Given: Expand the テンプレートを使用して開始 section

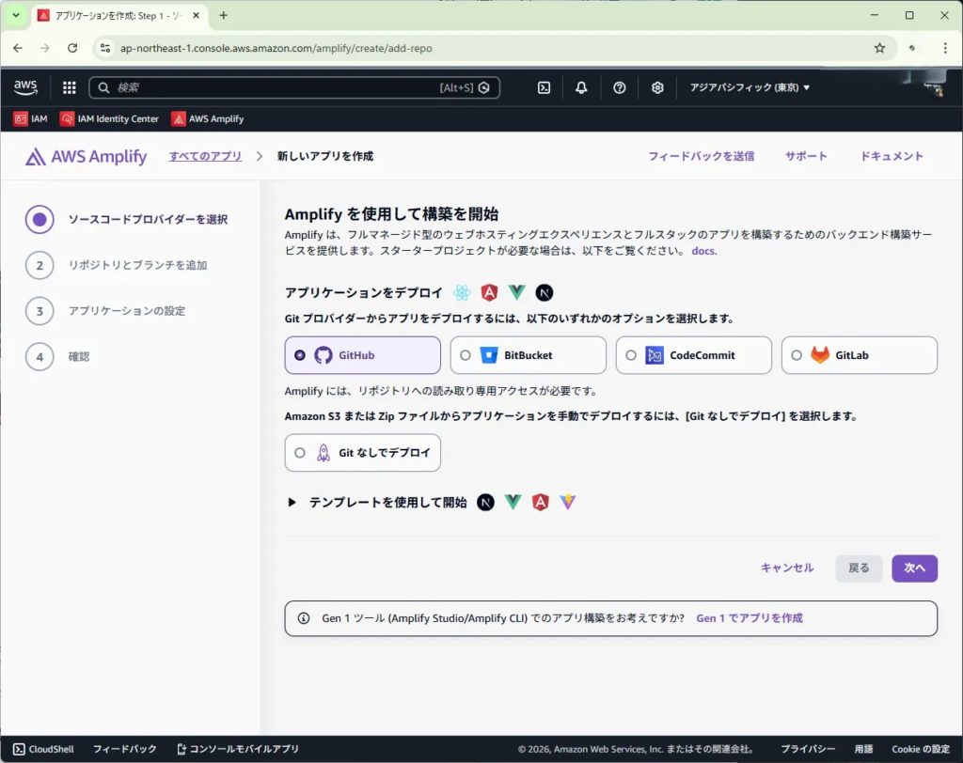Looking at the screenshot, I should coord(292,503).
